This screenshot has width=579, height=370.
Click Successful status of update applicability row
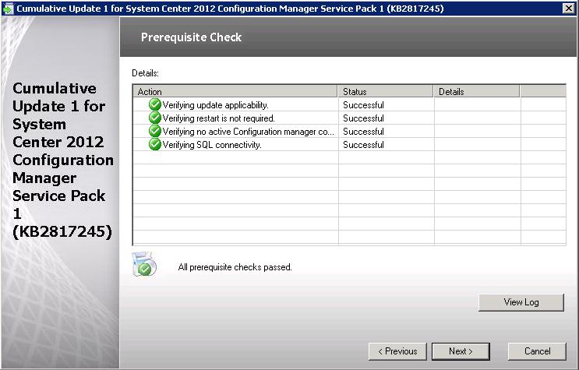[363, 105]
